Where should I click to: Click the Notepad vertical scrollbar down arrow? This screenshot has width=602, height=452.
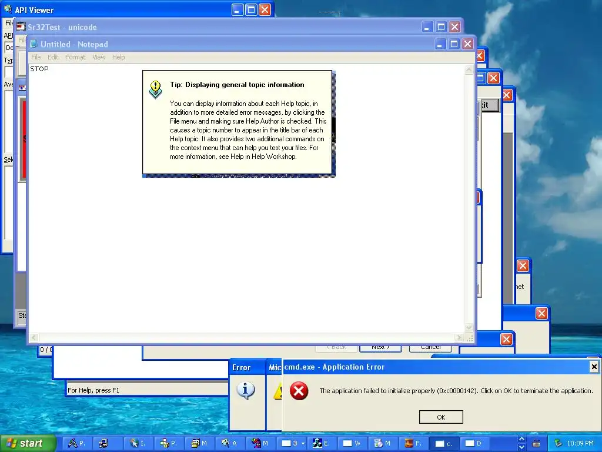469,328
